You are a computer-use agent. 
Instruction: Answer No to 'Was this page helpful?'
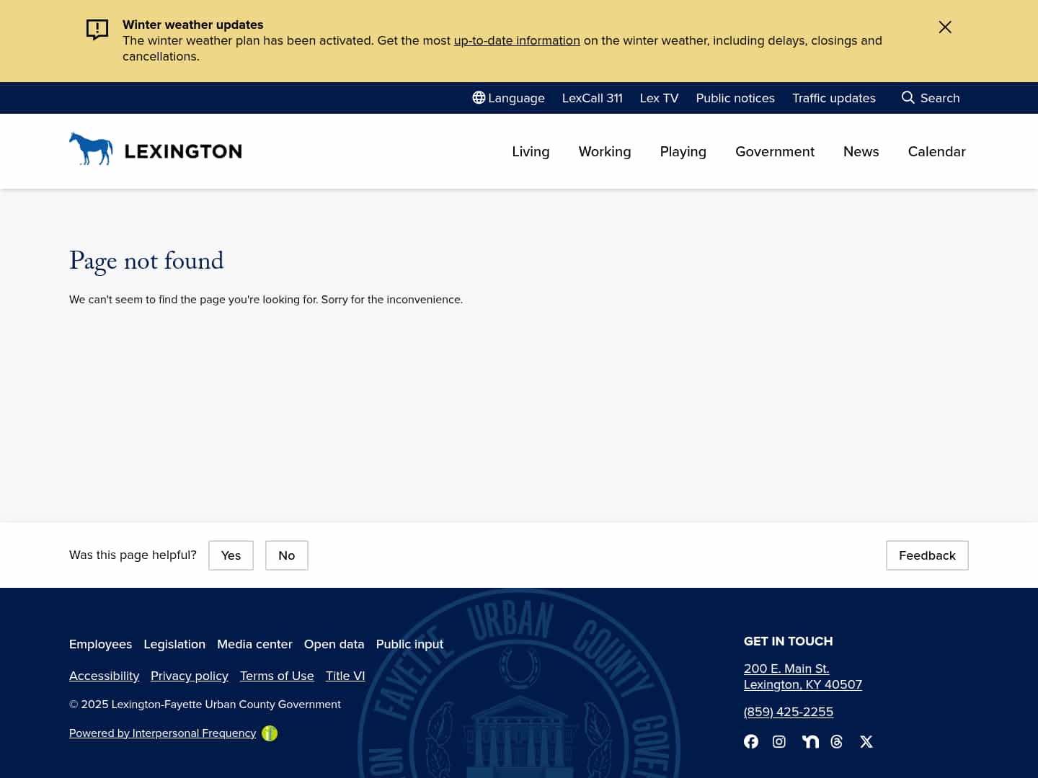286,555
